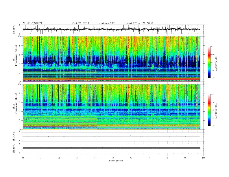The height and width of the screenshot is (177, 229).
Task: Click the "ch.3(V)" axis label
Action: click(x=14, y=137)
